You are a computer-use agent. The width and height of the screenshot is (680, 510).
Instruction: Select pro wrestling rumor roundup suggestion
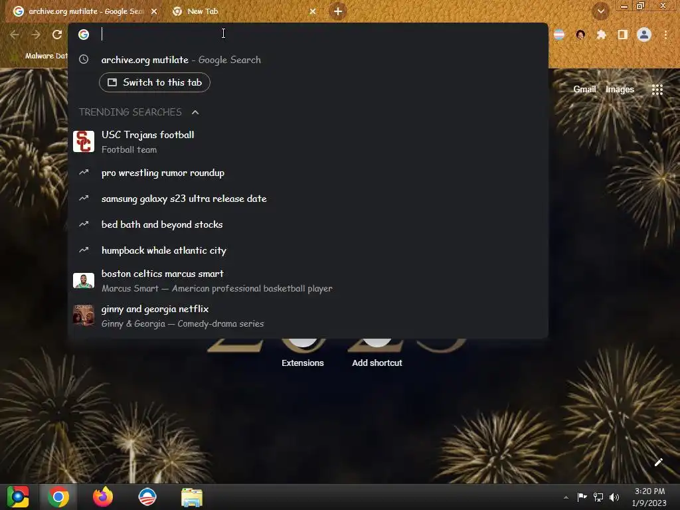(308, 173)
